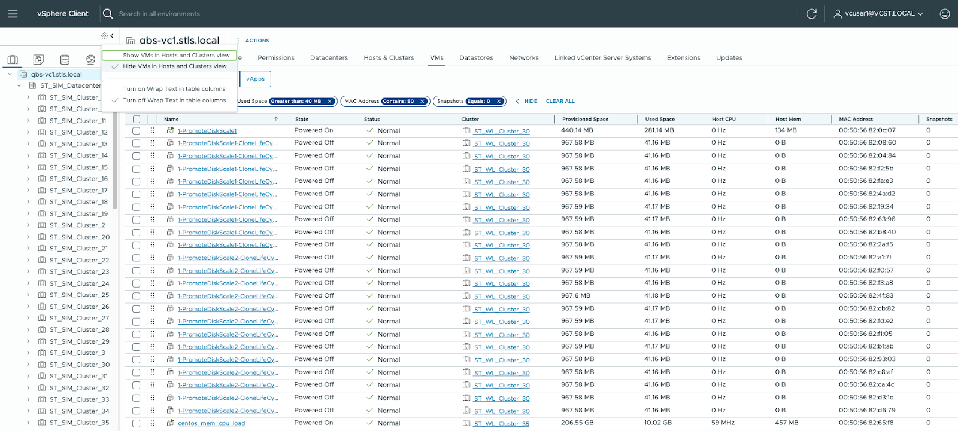Sort by the Provisioned Space column header

click(585, 119)
